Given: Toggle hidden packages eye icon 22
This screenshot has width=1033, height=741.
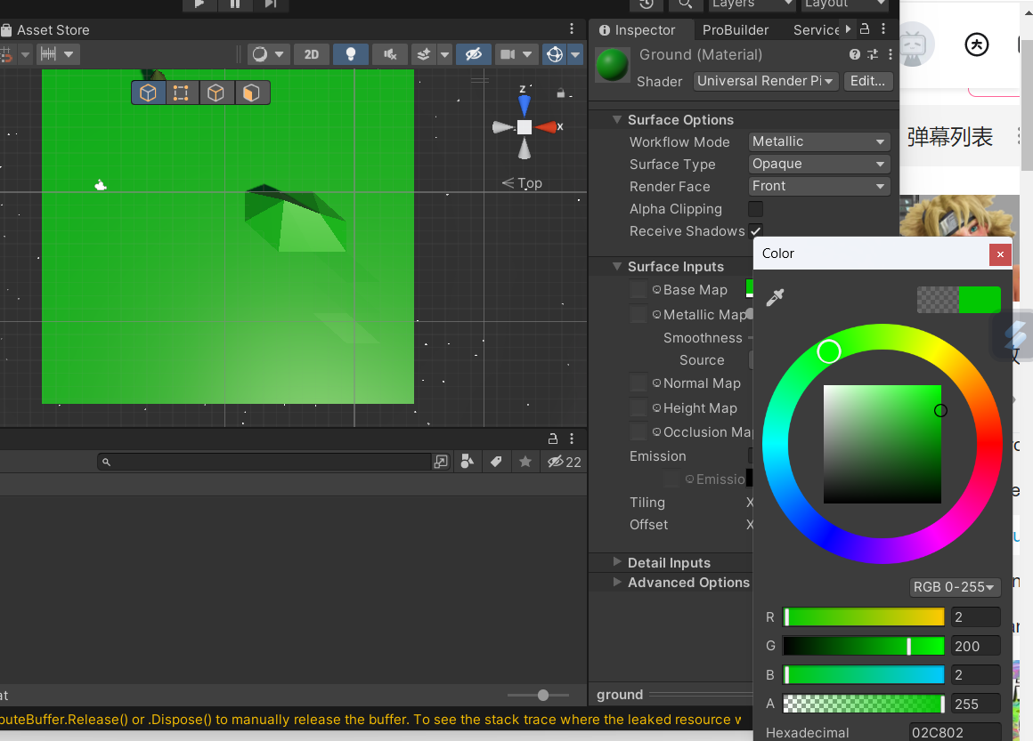Looking at the screenshot, I should point(564,462).
